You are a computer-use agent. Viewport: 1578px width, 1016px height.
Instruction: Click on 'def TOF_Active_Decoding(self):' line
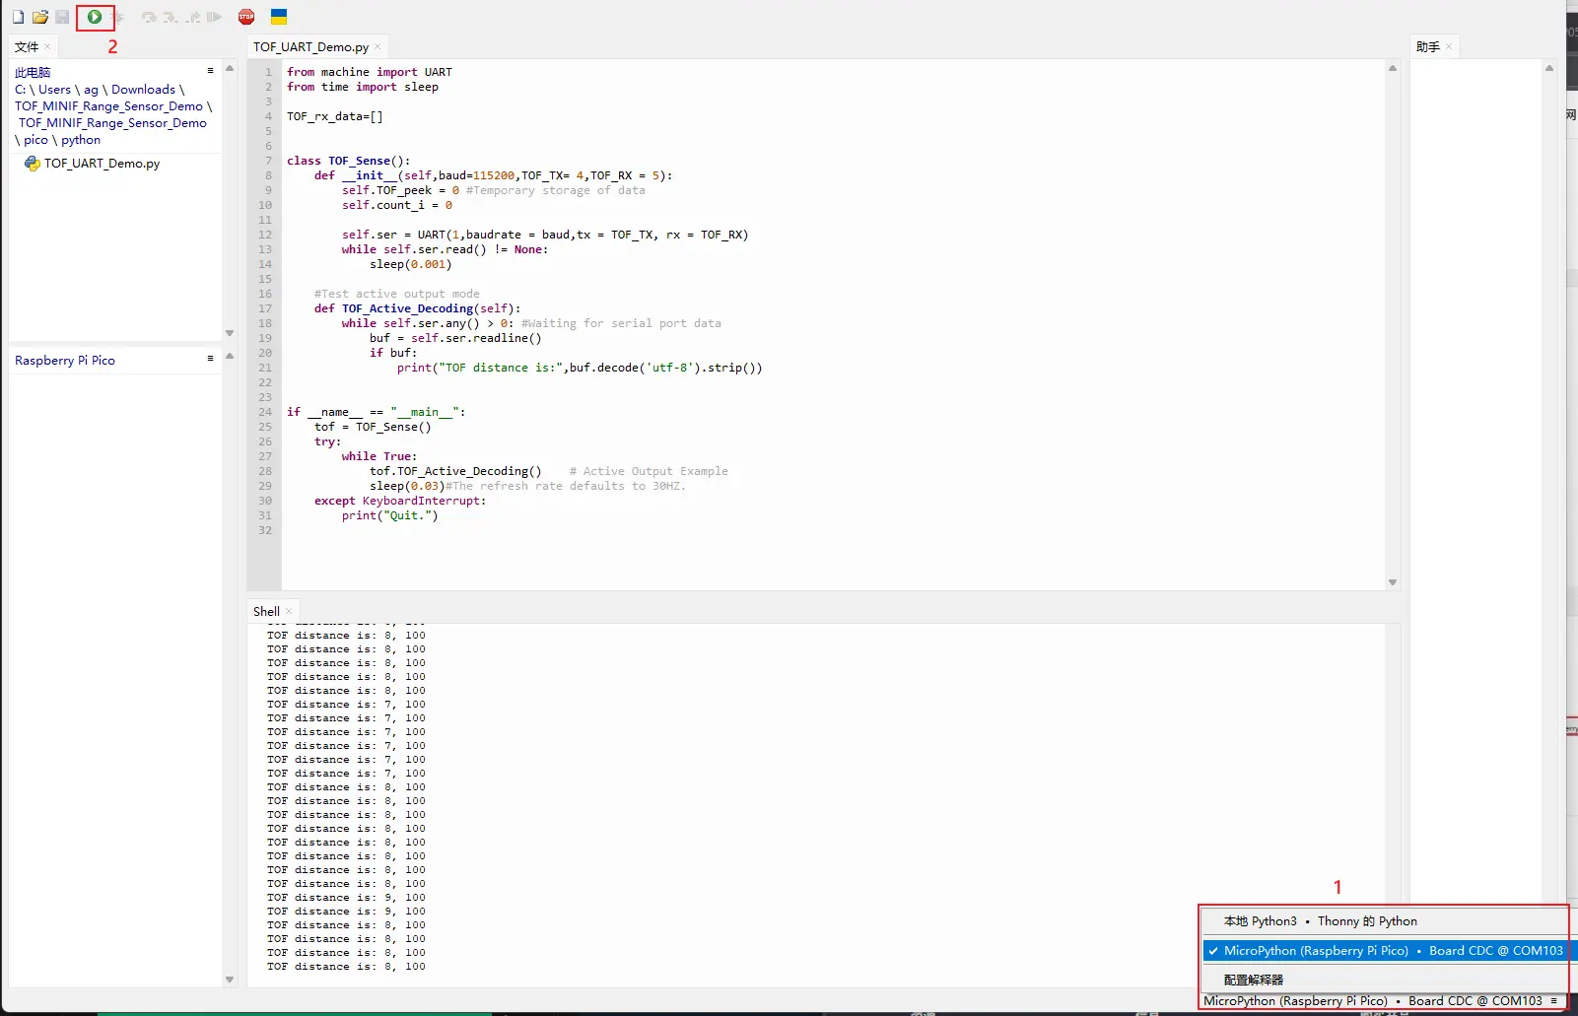[417, 308]
